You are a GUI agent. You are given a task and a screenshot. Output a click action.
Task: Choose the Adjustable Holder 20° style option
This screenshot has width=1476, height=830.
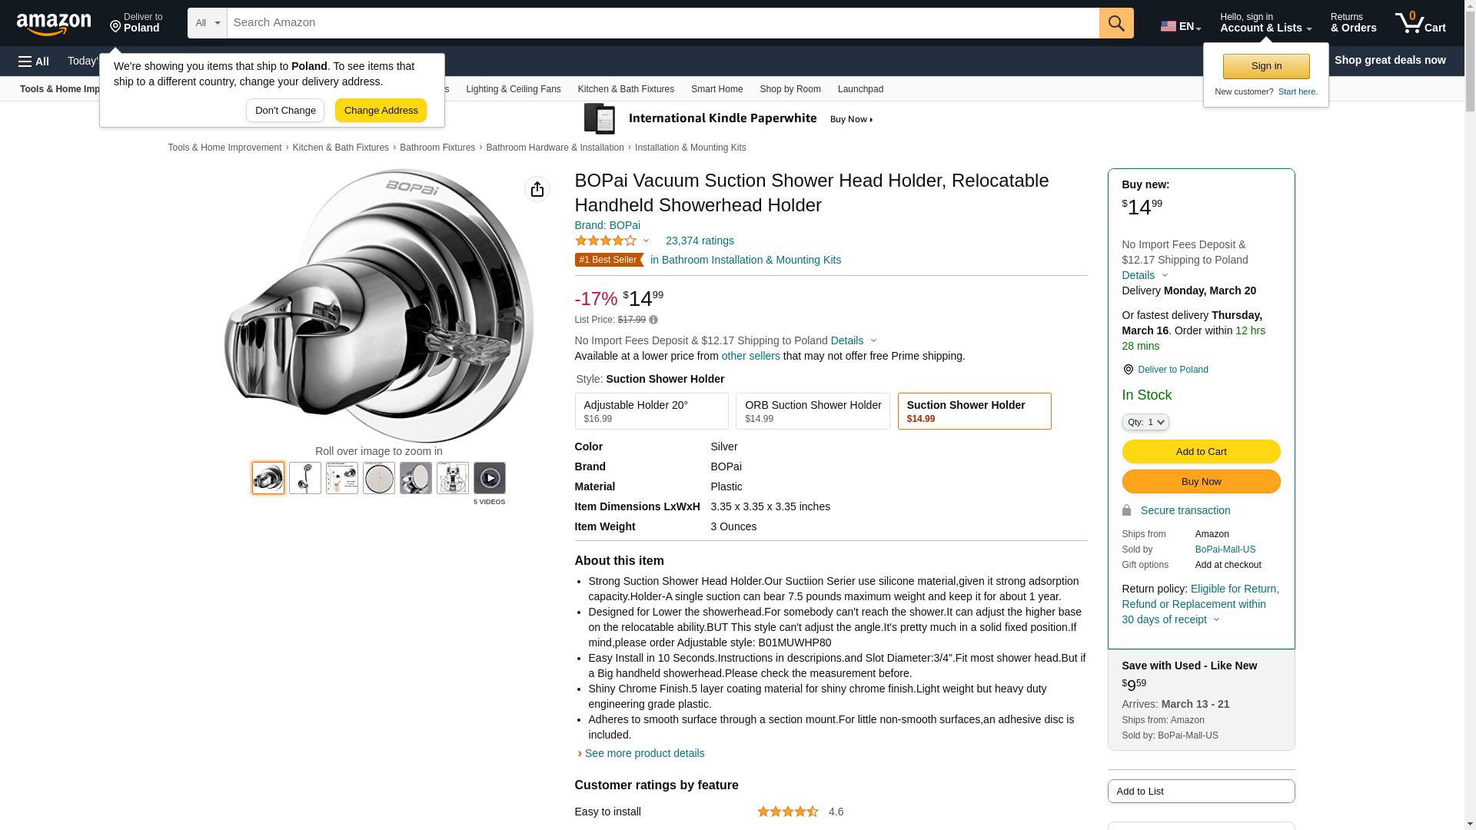pyautogui.click(x=651, y=411)
